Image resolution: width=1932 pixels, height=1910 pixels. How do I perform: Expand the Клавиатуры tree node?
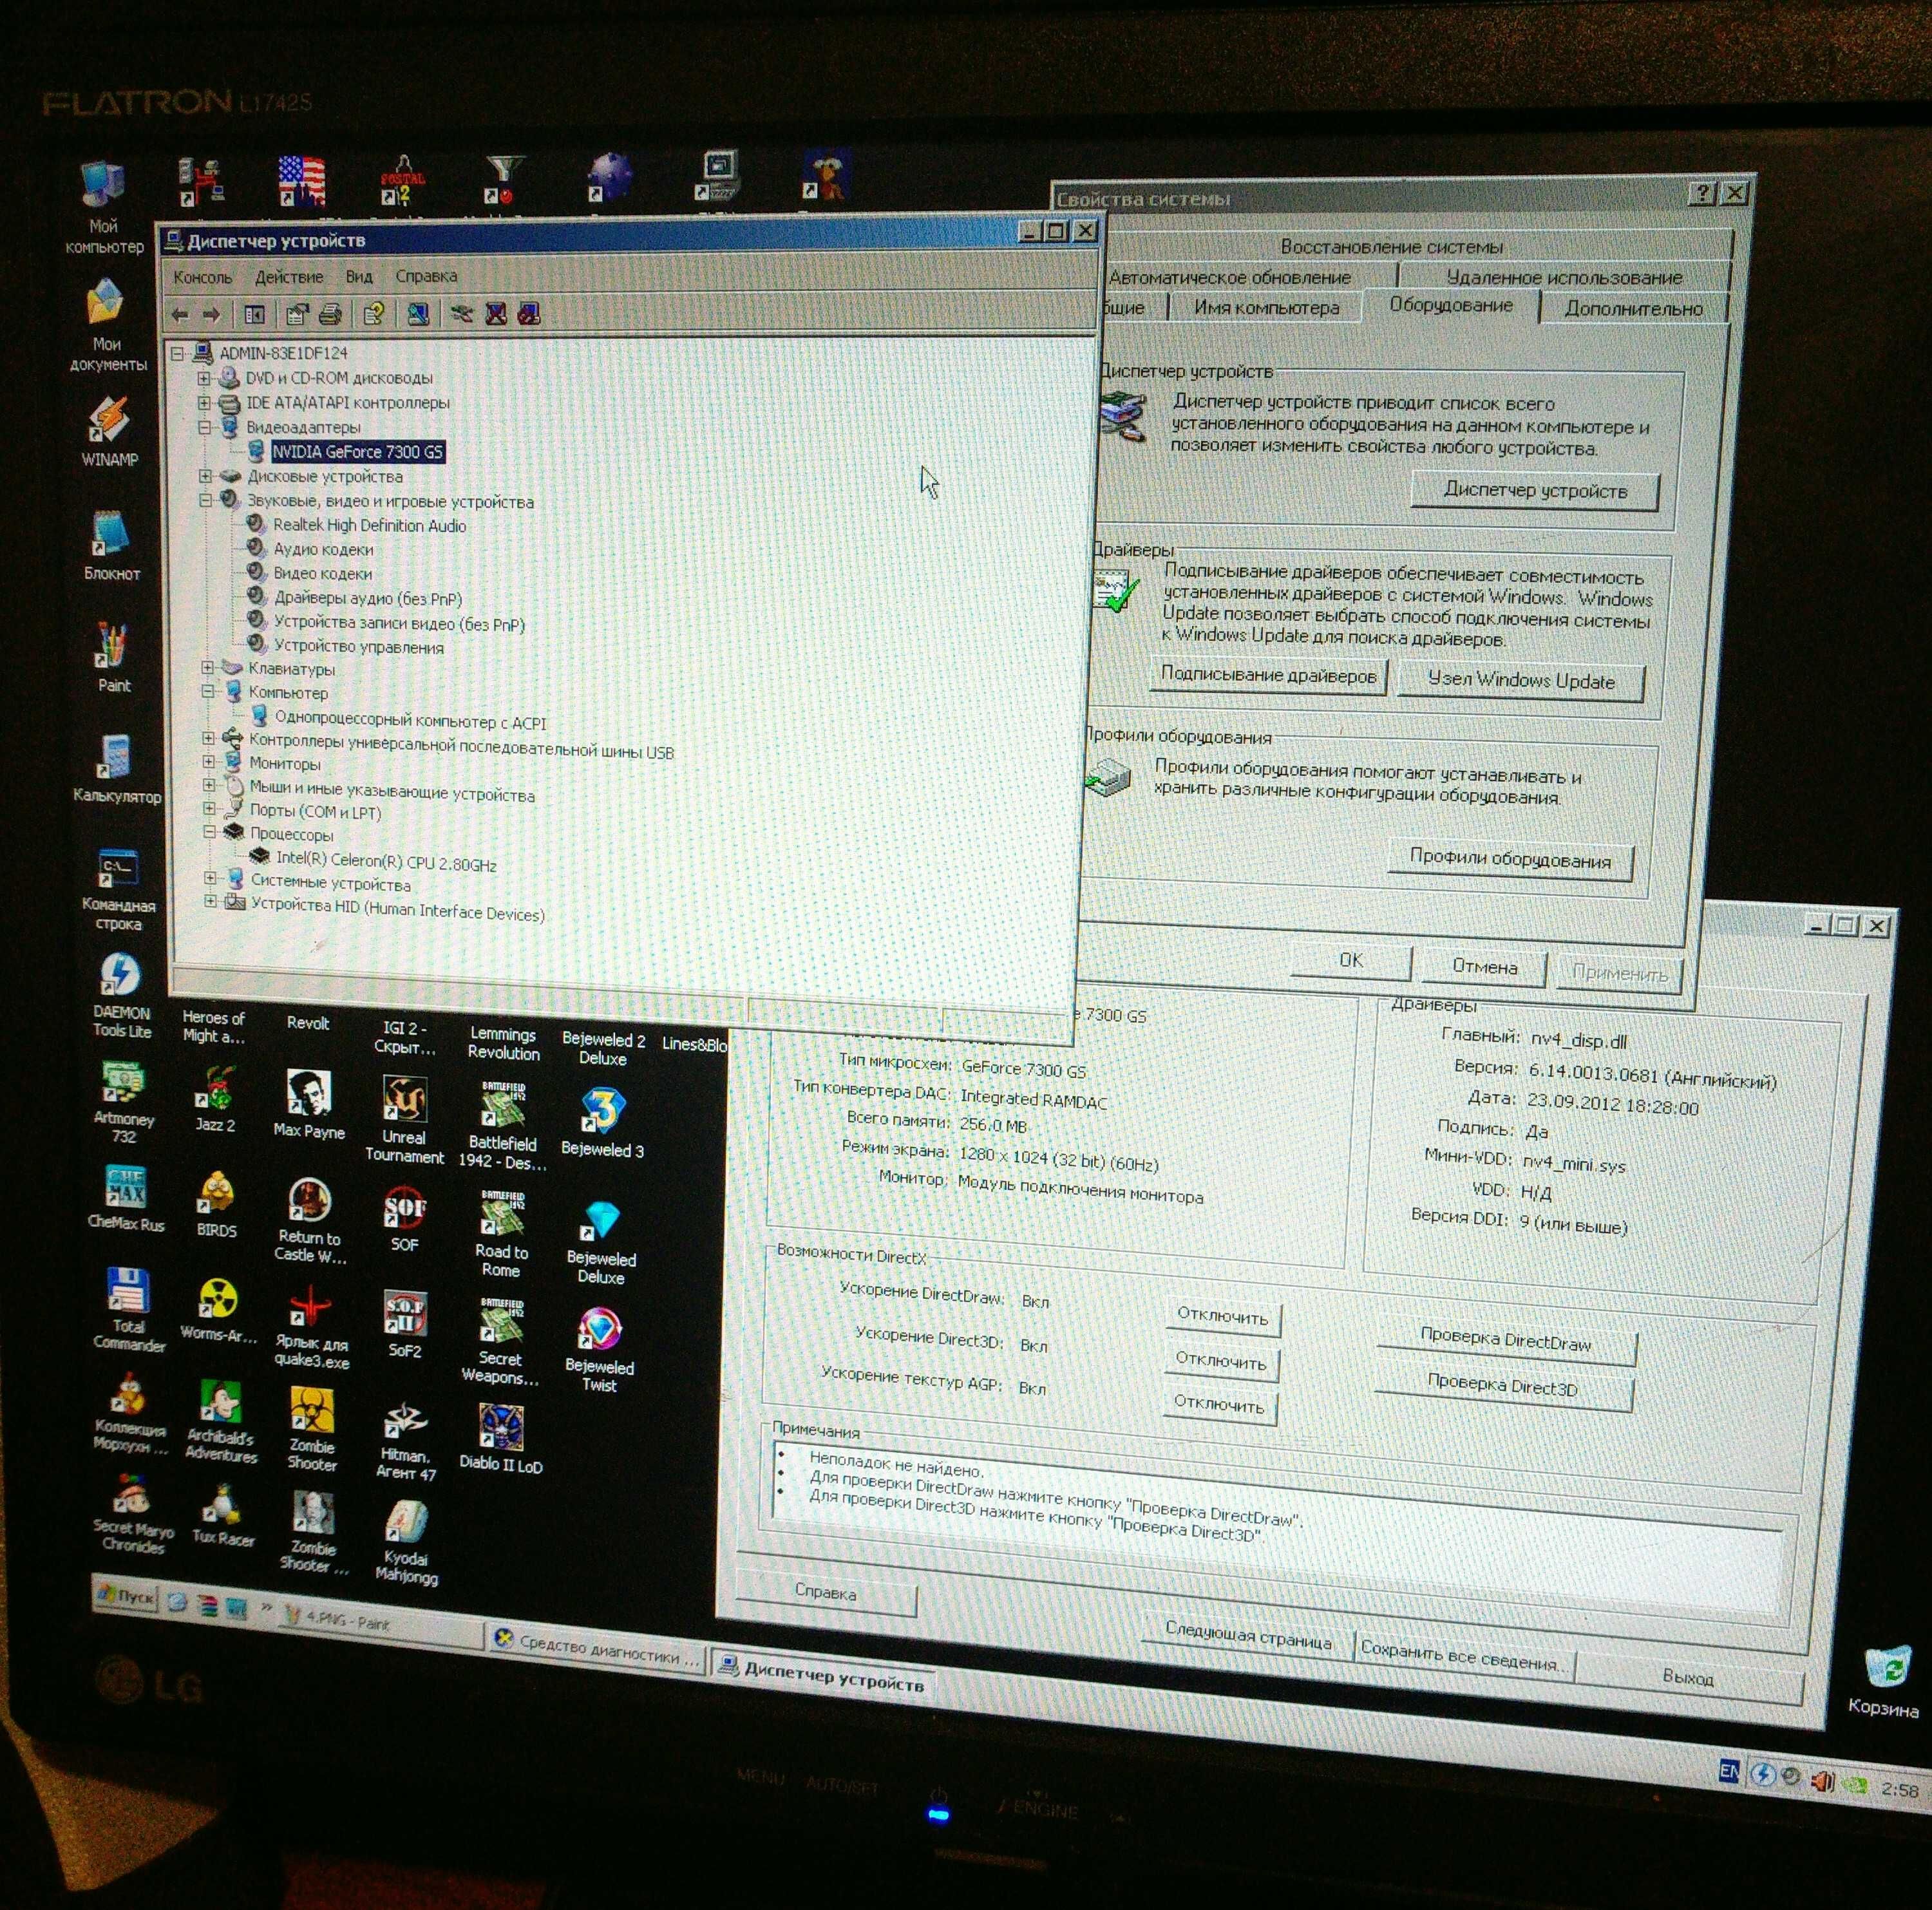207,668
